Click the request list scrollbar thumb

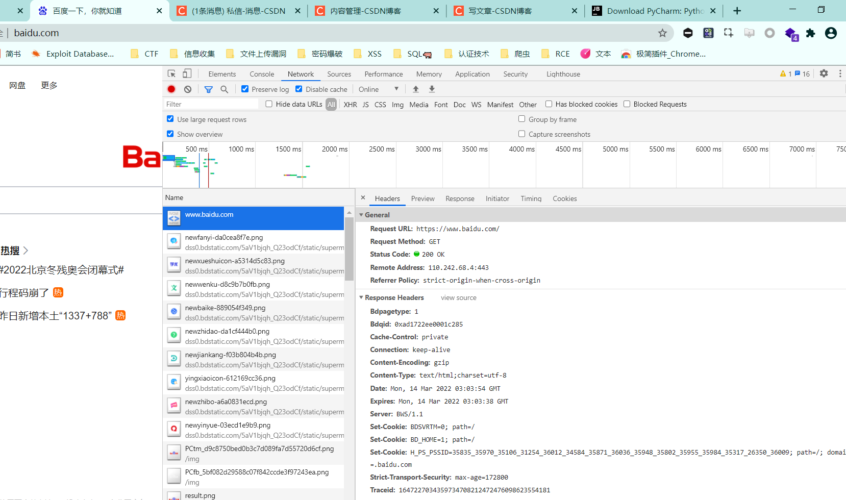(349, 249)
